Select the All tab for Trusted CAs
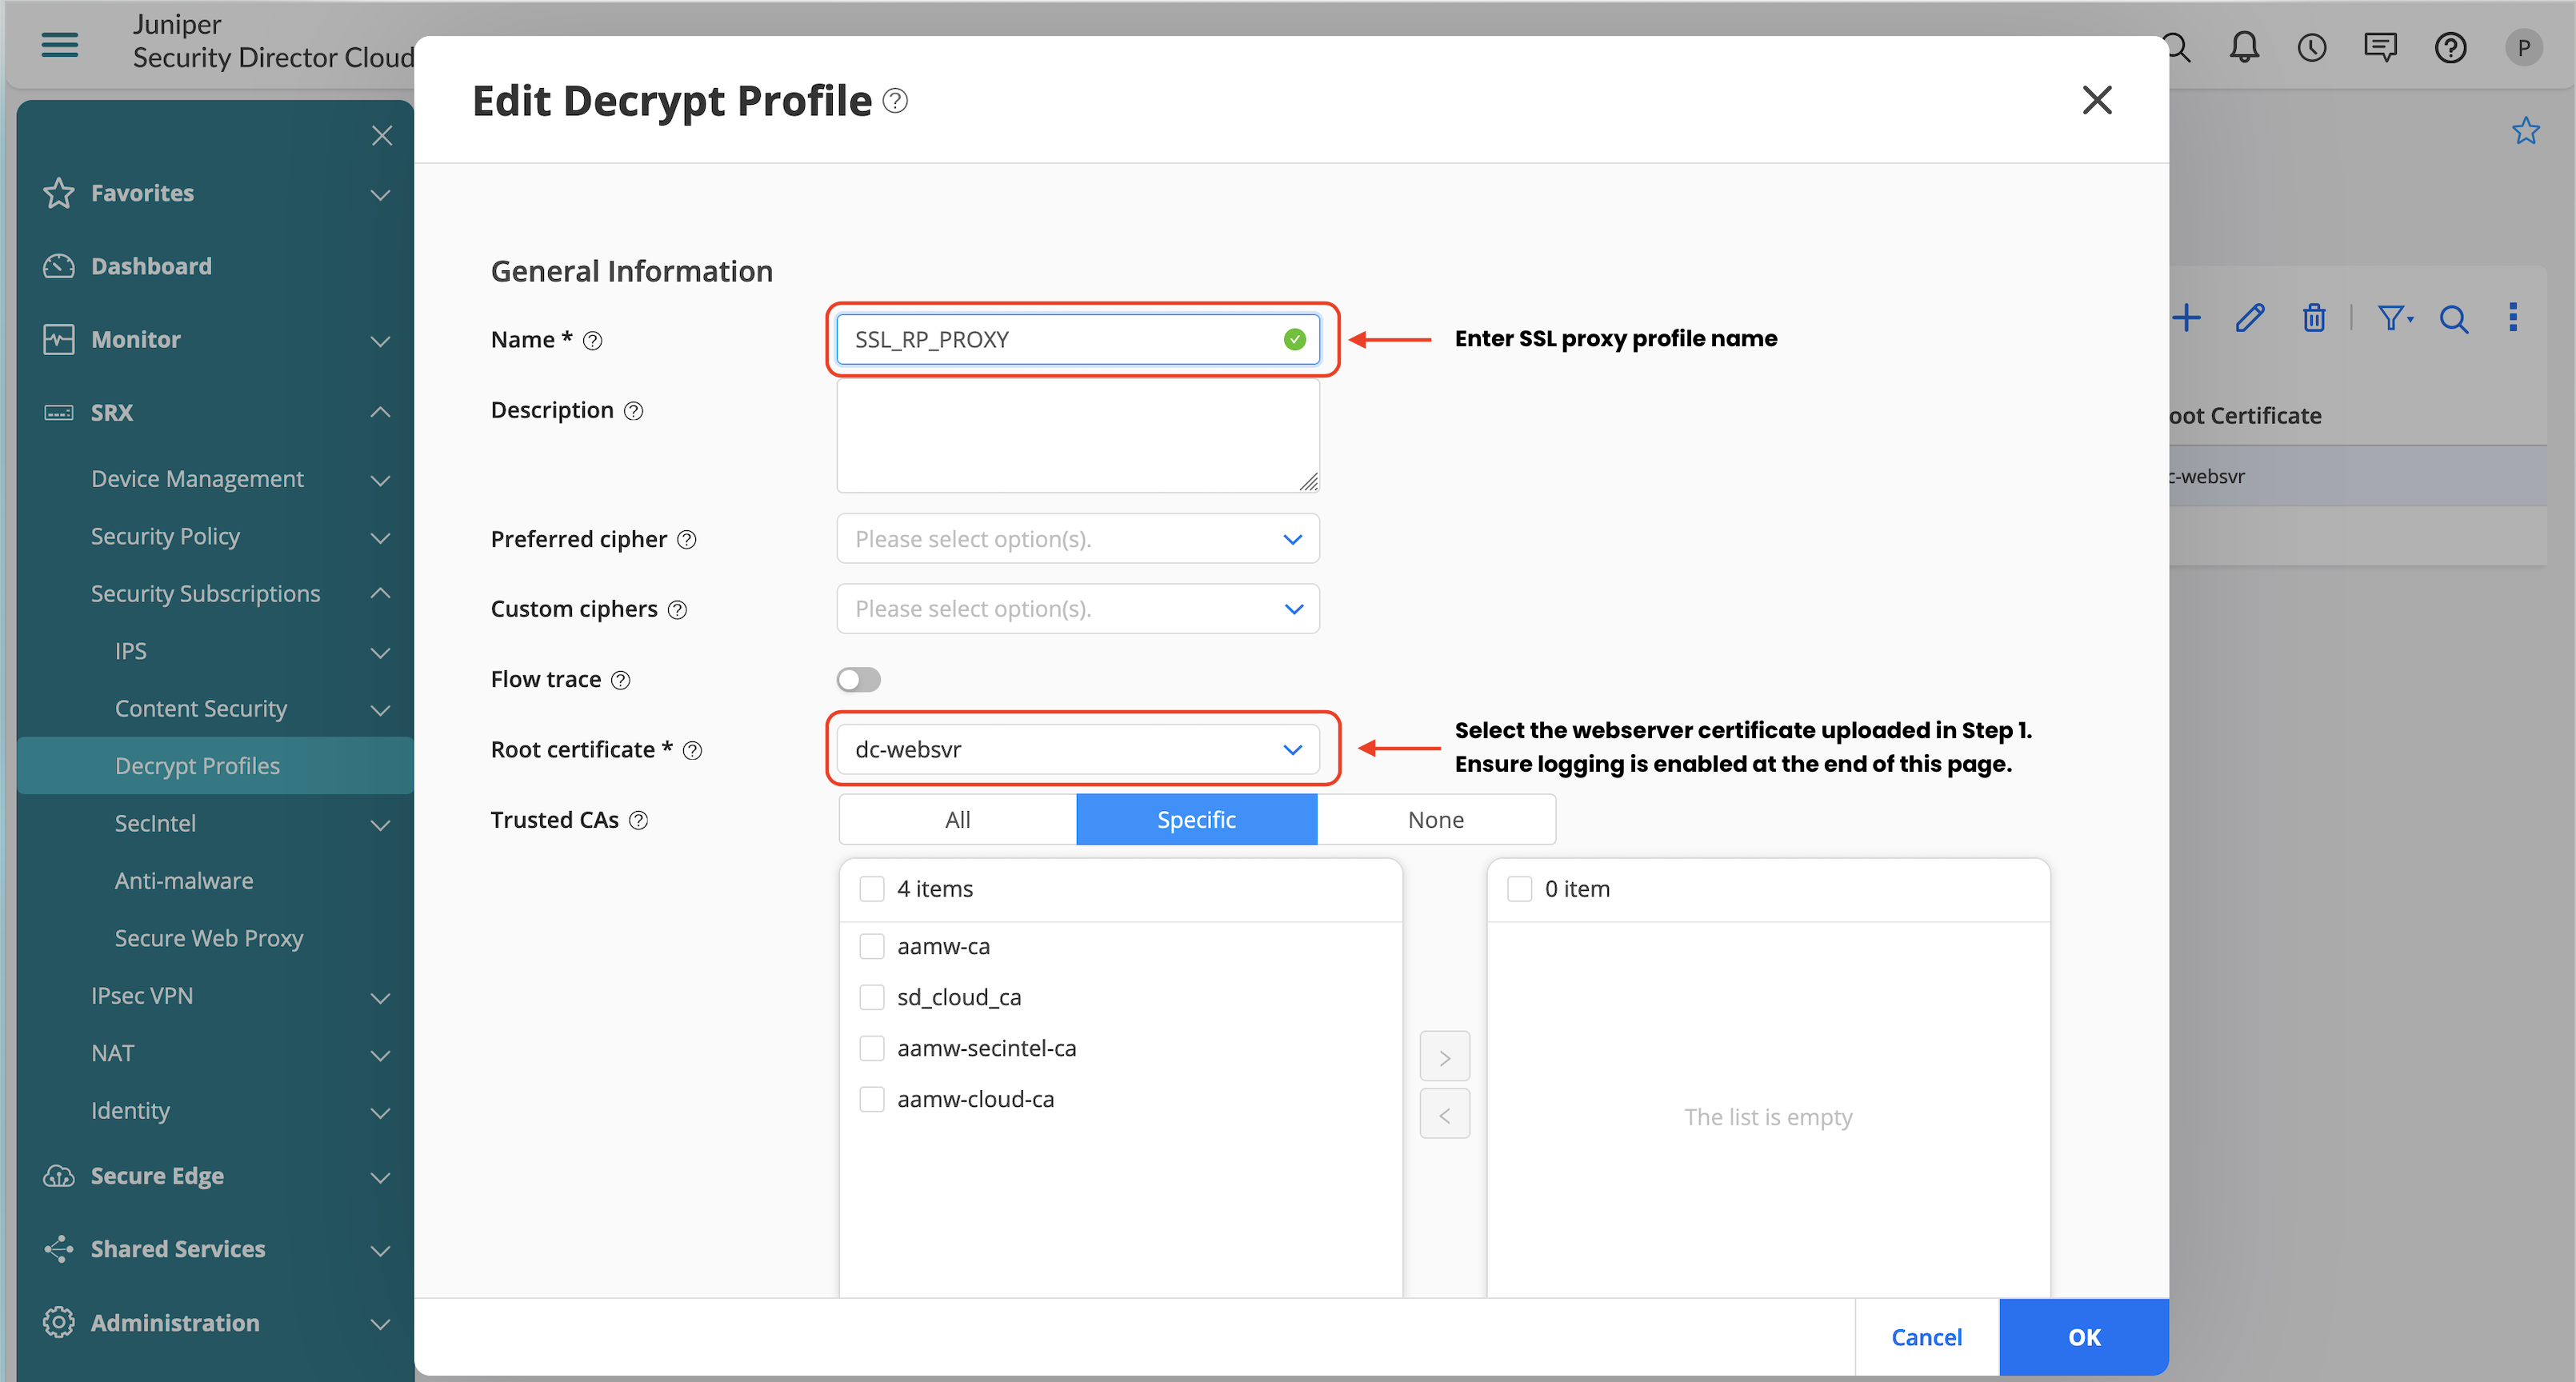The height and width of the screenshot is (1382, 2576). [x=957, y=820]
